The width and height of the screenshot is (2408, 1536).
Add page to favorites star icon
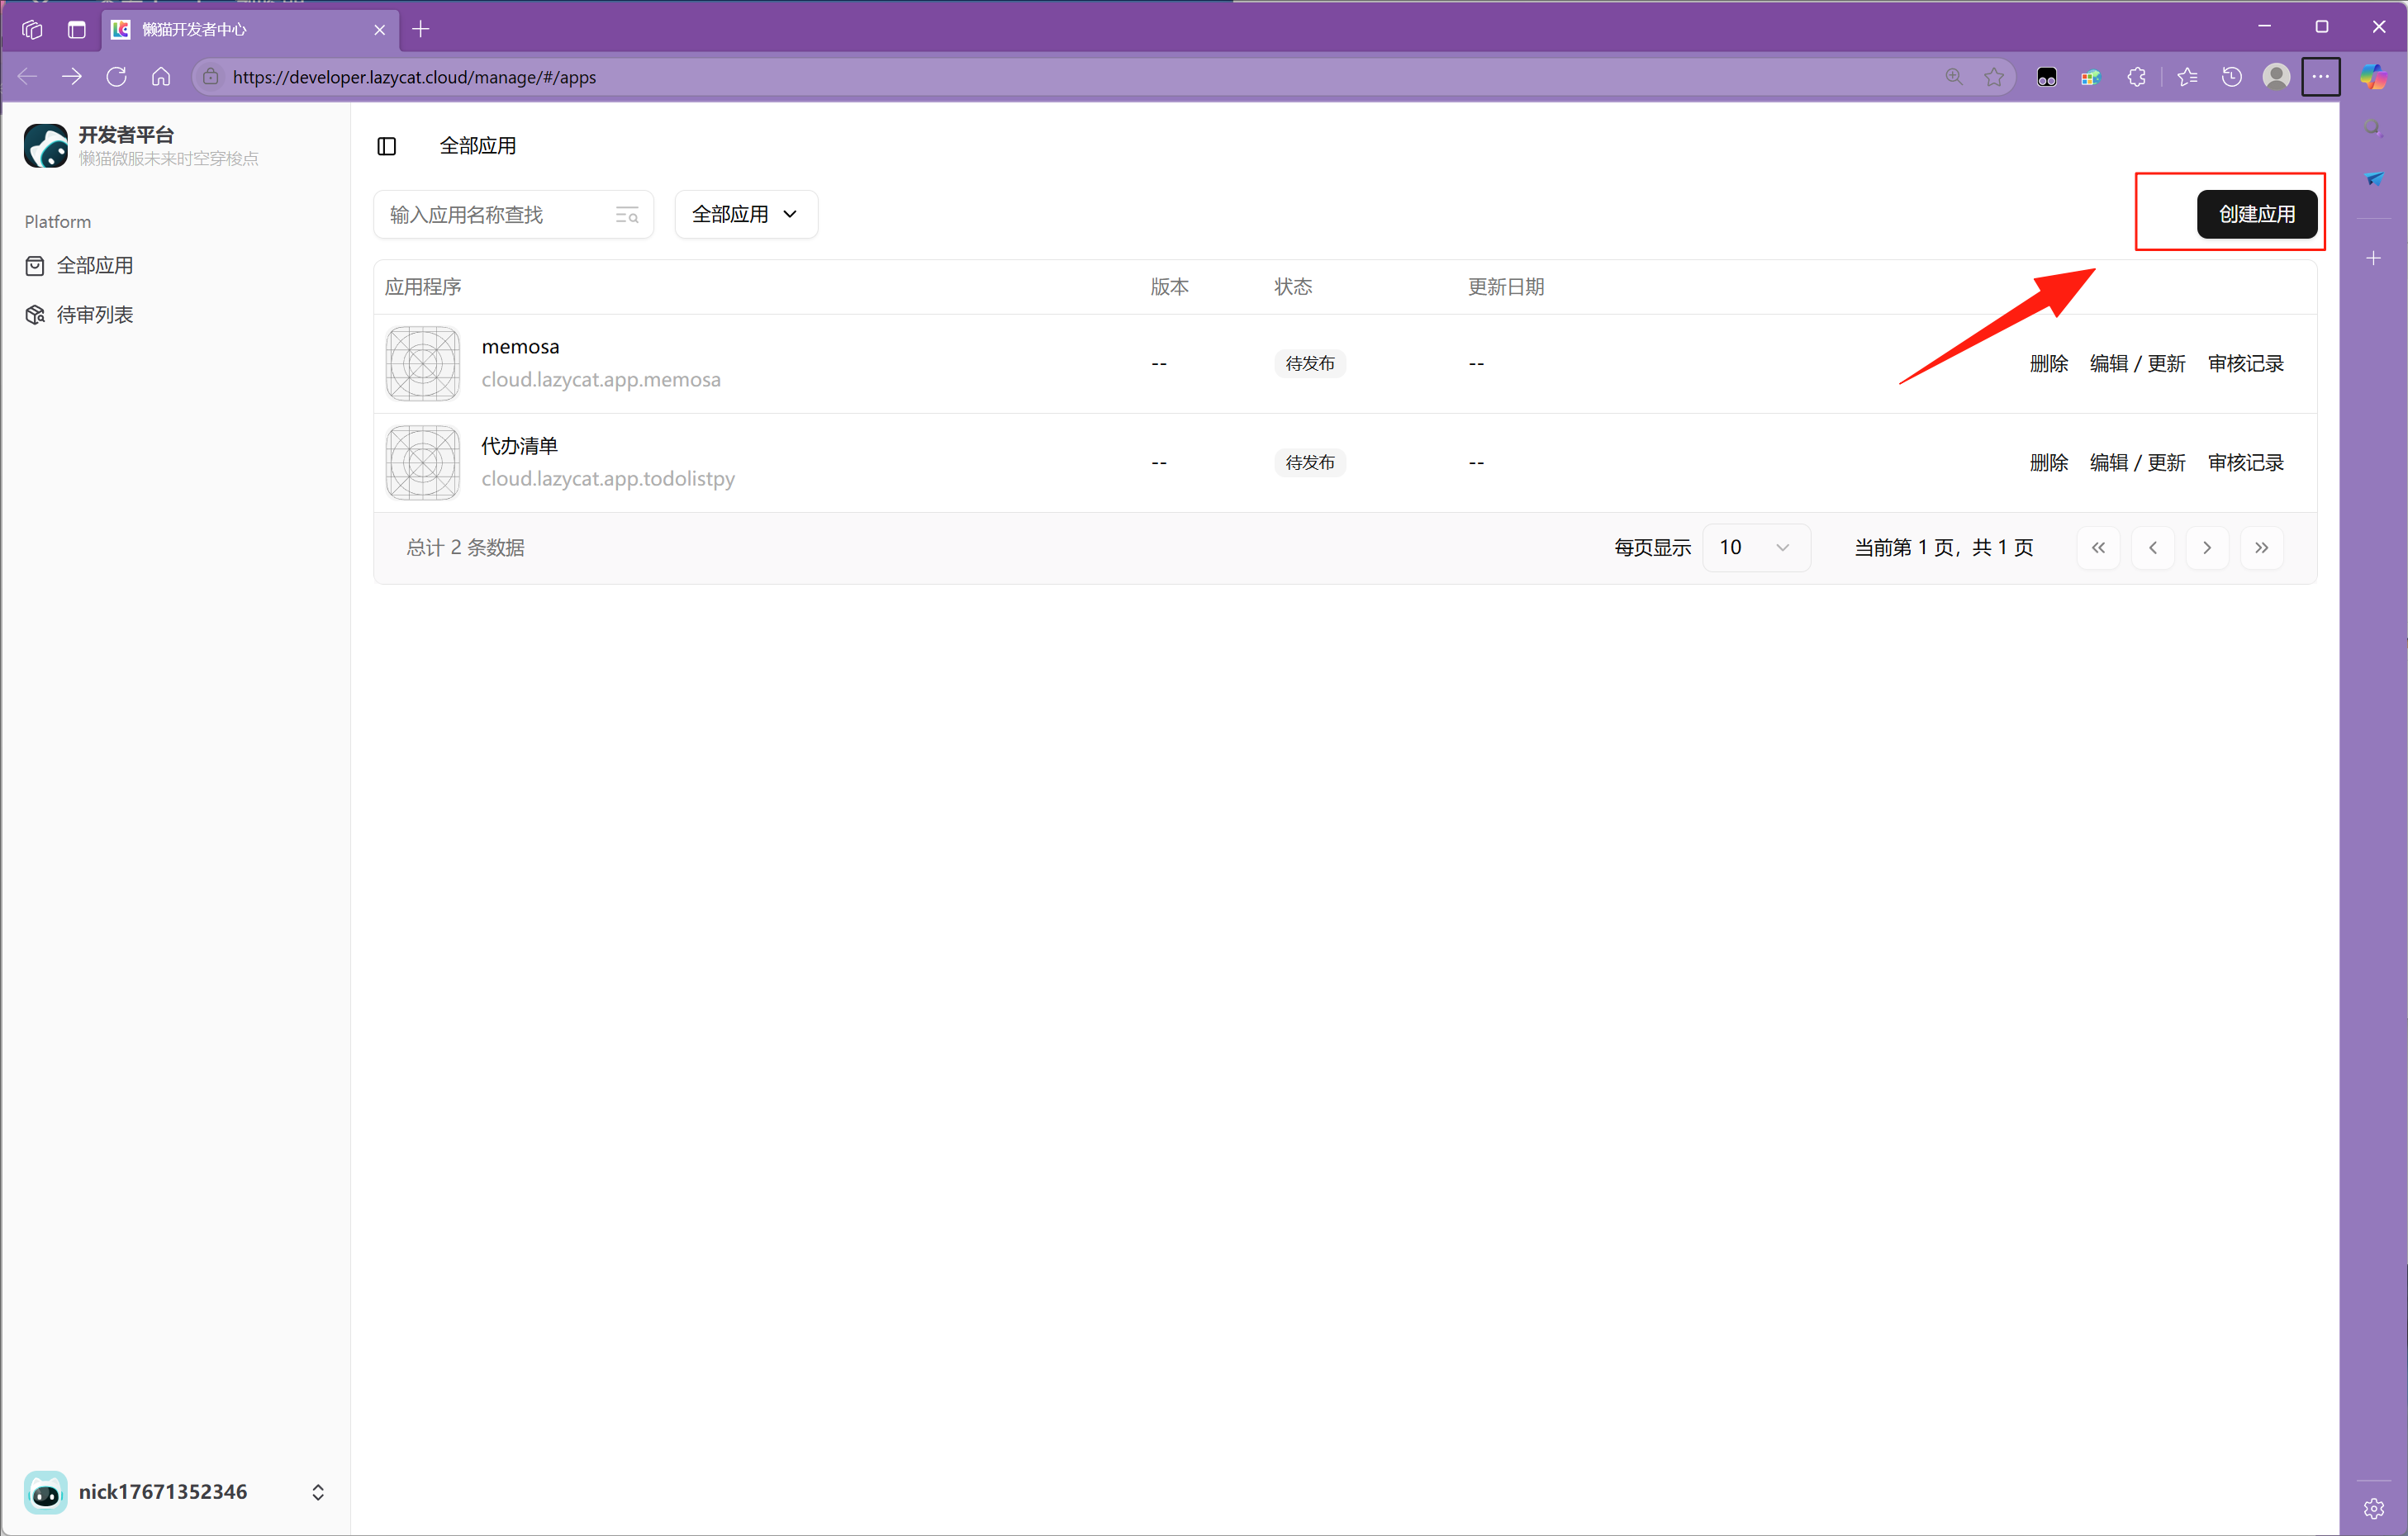1994,77
